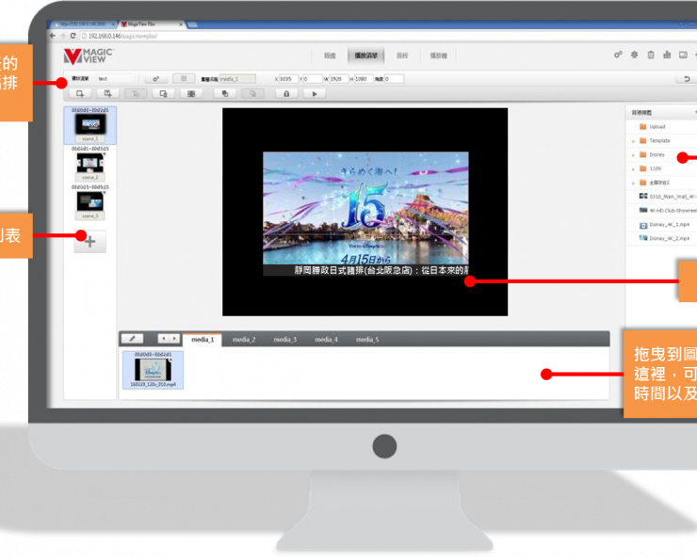The height and width of the screenshot is (560, 697).
Task: Select the scene_2 thumbnail
Action: point(90,164)
